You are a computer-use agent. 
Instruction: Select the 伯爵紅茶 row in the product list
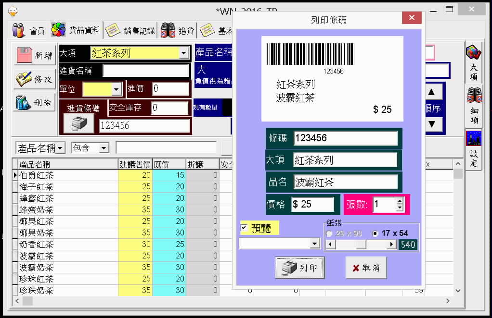(x=116, y=175)
